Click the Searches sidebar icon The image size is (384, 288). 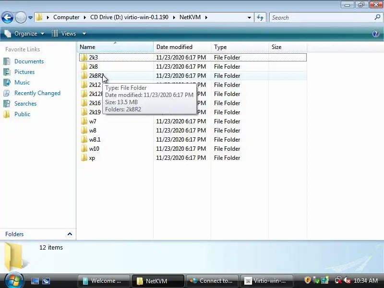7,104
